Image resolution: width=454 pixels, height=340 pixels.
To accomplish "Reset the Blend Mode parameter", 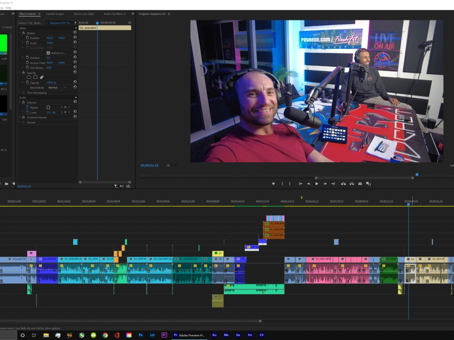I will 75,87.
